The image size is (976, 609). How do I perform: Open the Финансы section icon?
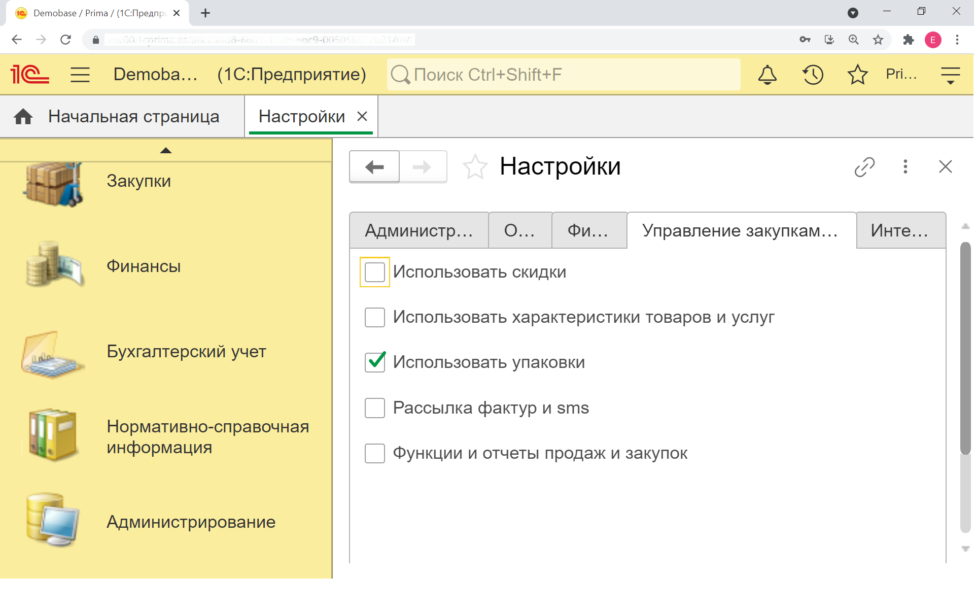click(x=54, y=265)
